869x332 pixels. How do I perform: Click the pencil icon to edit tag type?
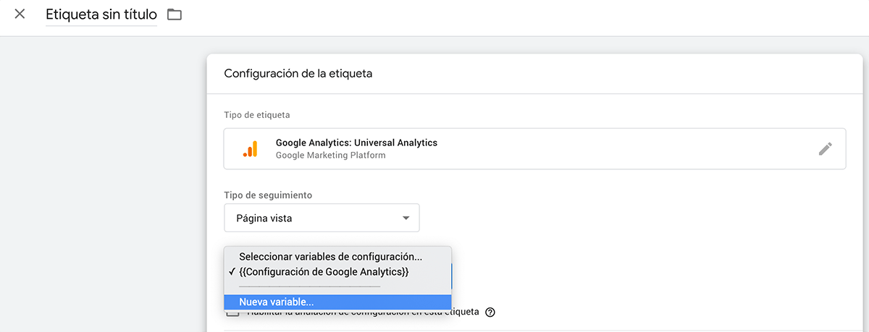pos(826,149)
